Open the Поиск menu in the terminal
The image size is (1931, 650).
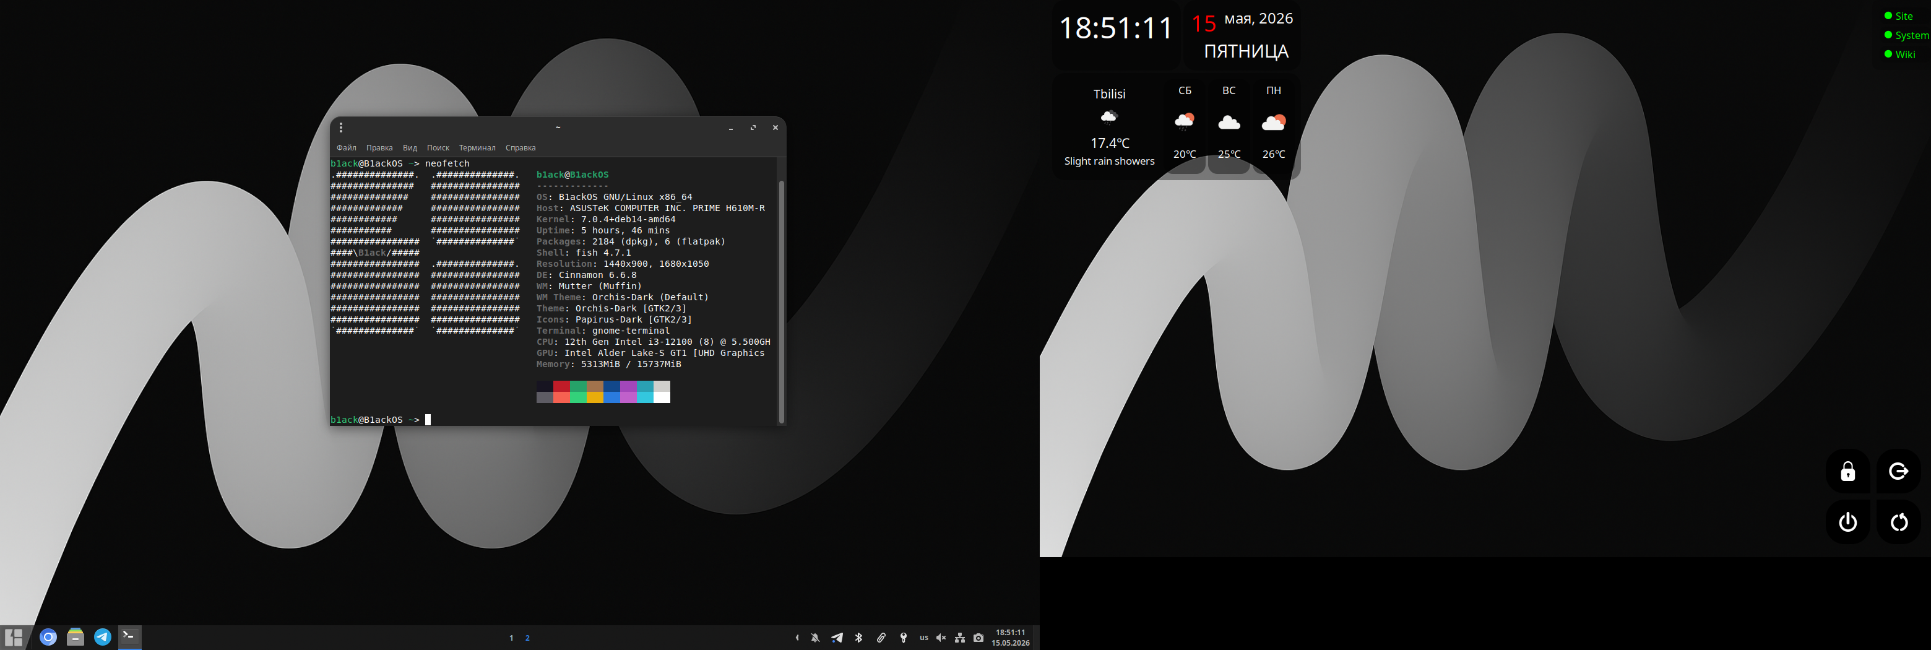pyautogui.click(x=438, y=148)
